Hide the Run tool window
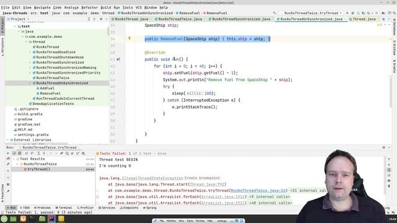This screenshot has height=223, width=397. (389, 147)
